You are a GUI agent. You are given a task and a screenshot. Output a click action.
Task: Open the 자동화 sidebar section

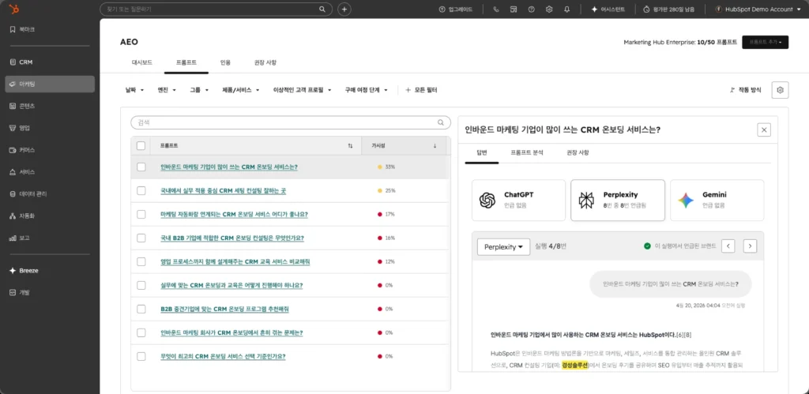[50, 216]
